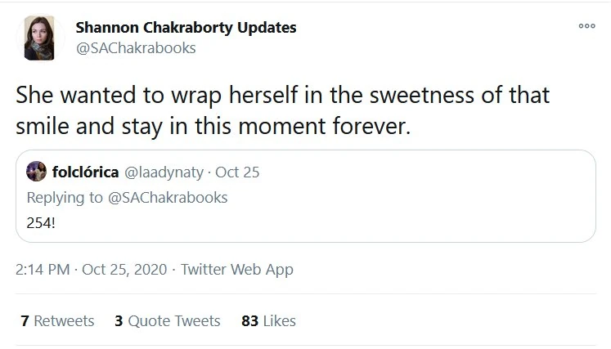Screen dimensions: 611x349
Task: Click the @SAChakrabooks handle under the name
Action: pos(136,47)
